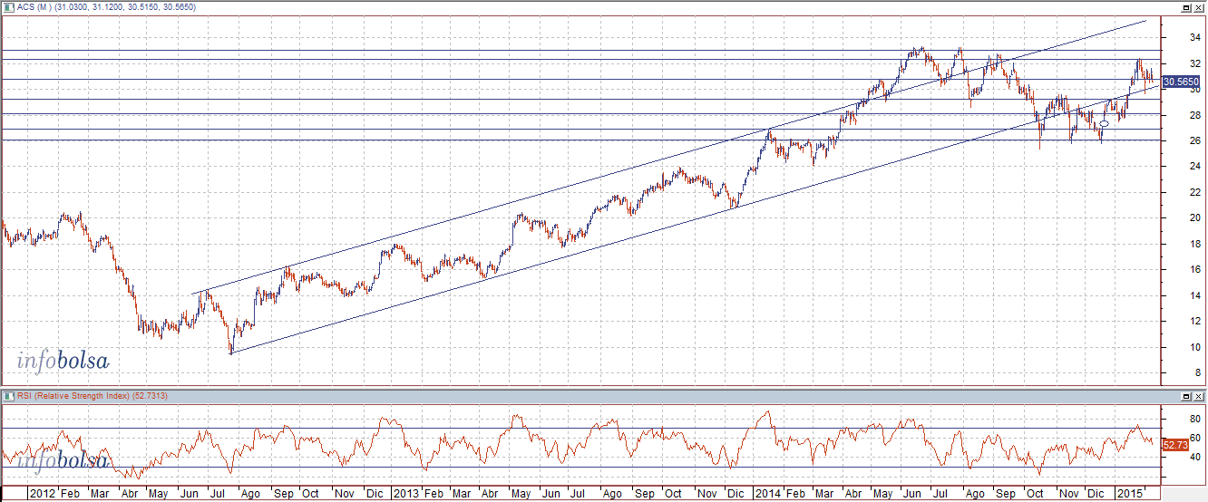Image resolution: width=1208 pixels, height=502 pixels.
Task: Select the small ellipse drawn on price chart
Action: (1104, 124)
